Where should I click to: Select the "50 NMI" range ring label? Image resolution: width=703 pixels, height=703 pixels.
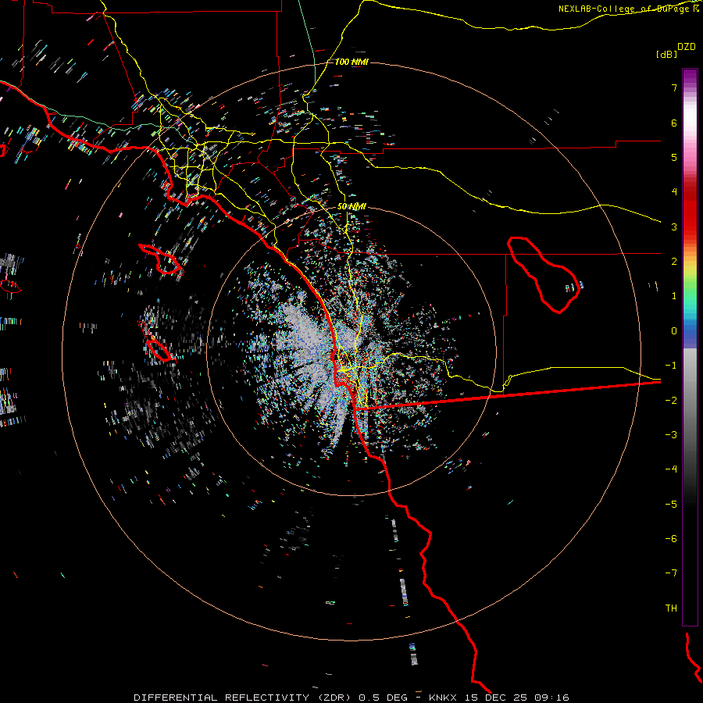[351, 206]
